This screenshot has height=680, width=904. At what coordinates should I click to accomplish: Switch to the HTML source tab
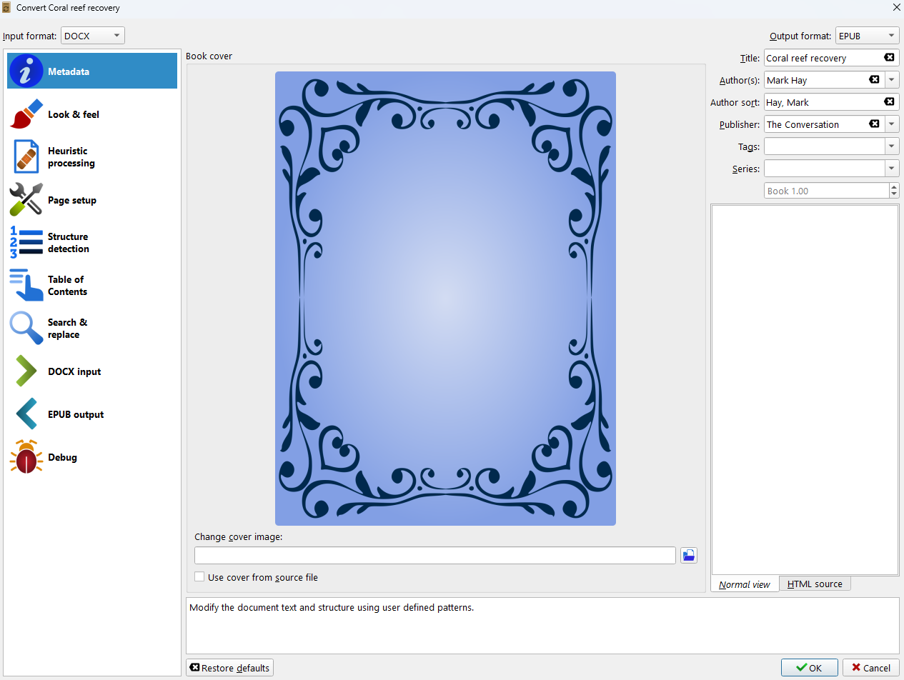tap(814, 584)
